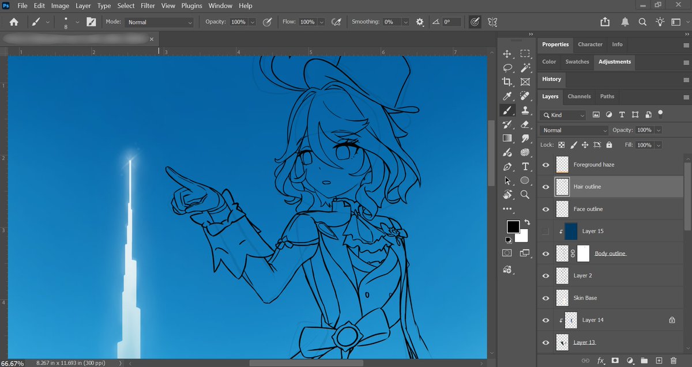Open the layer blend mode Normal dropdown
Image resolution: width=692 pixels, height=367 pixels.
click(574, 130)
